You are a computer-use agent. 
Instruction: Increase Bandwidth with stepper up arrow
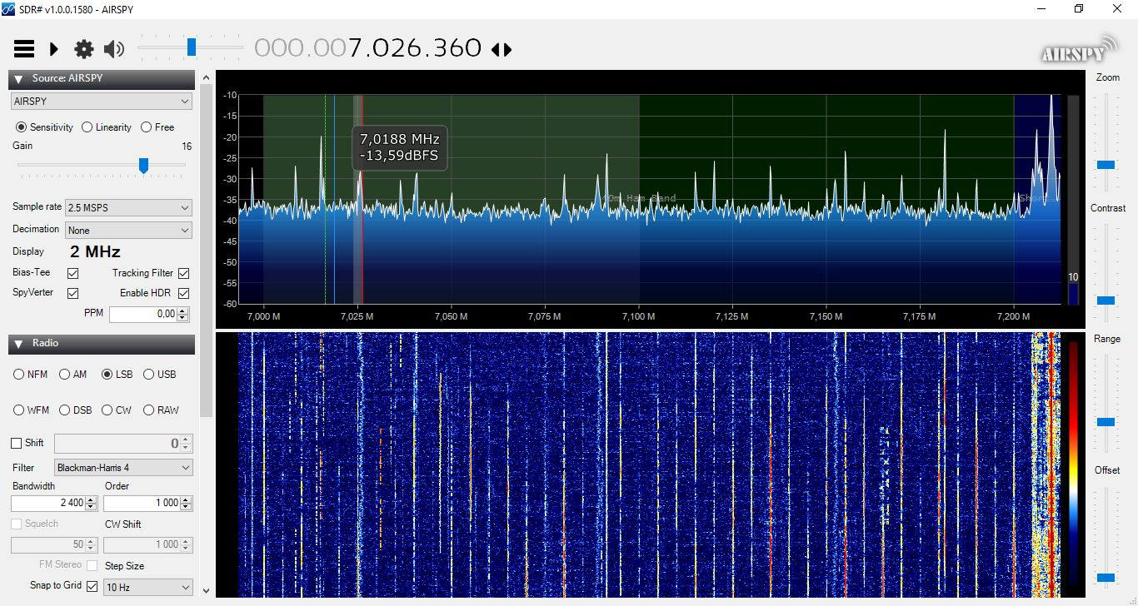pos(92,499)
